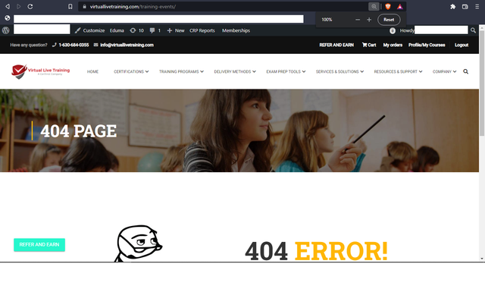Click the 404 ERROR! text
The width and height of the screenshot is (485, 289).
coord(316,251)
